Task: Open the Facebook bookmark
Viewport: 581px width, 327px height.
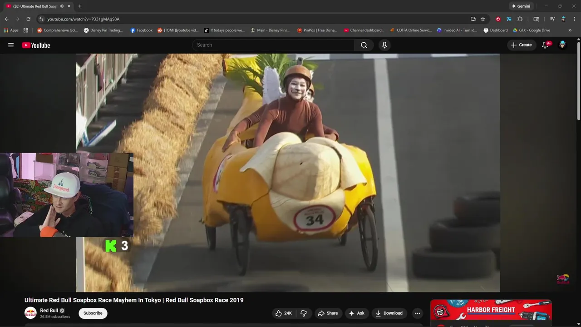Action: tap(142, 30)
